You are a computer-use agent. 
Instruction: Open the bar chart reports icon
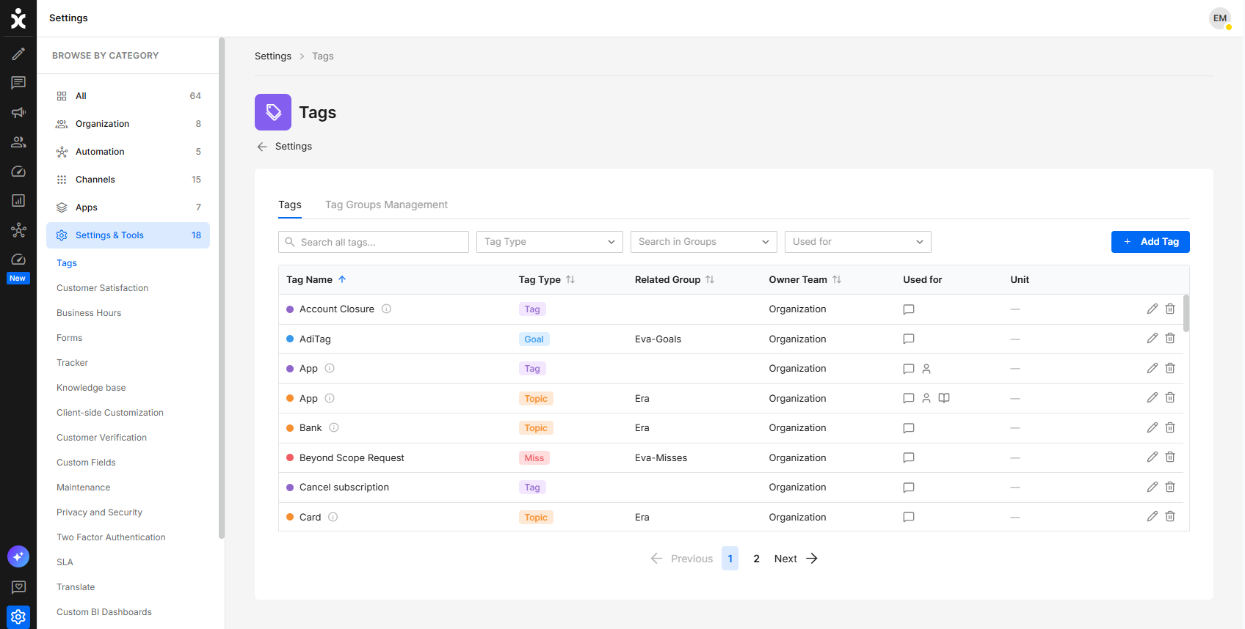click(18, 200)
